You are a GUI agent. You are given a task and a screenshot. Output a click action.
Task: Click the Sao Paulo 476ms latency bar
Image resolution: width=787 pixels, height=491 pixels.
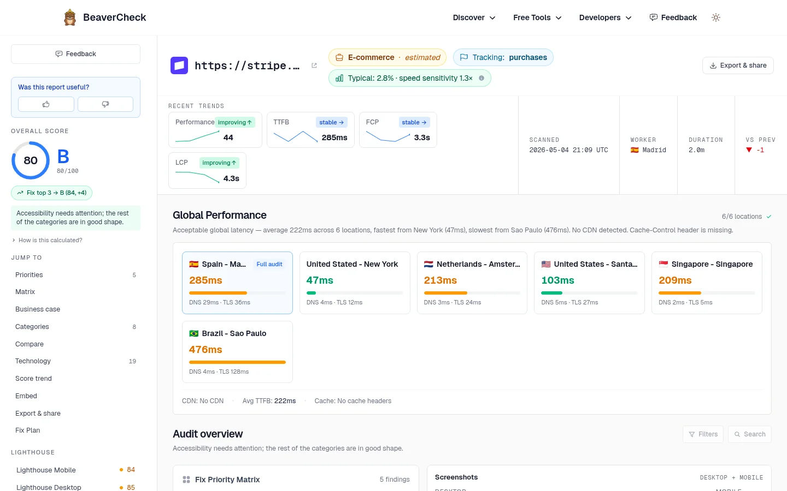[237, 362]
